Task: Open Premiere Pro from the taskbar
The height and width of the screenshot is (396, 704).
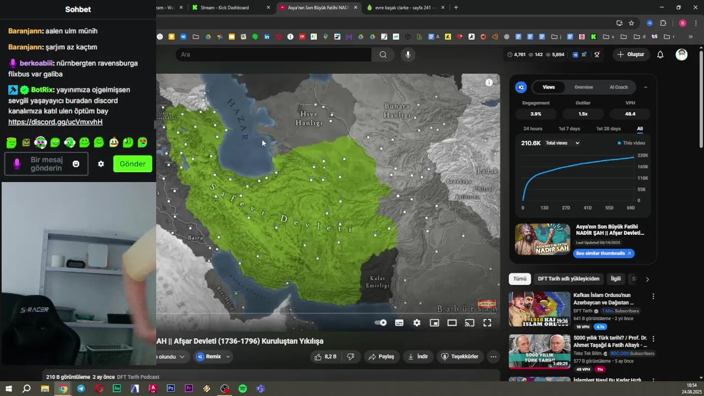Action: coord(189,388)
